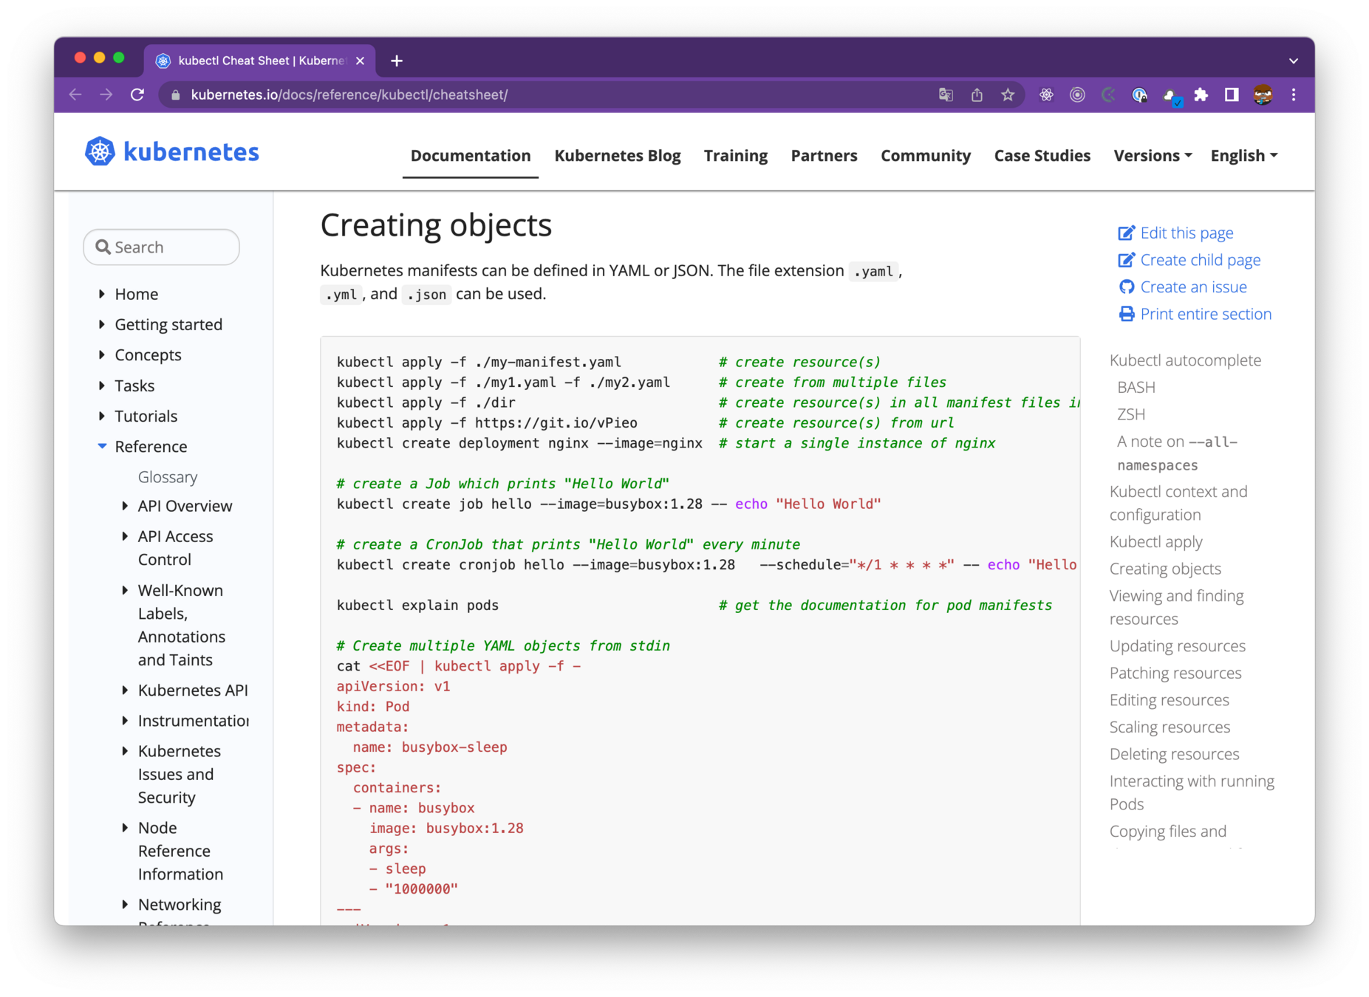
Task: Jump to Patching resources section
Action: coord(1175,673)
